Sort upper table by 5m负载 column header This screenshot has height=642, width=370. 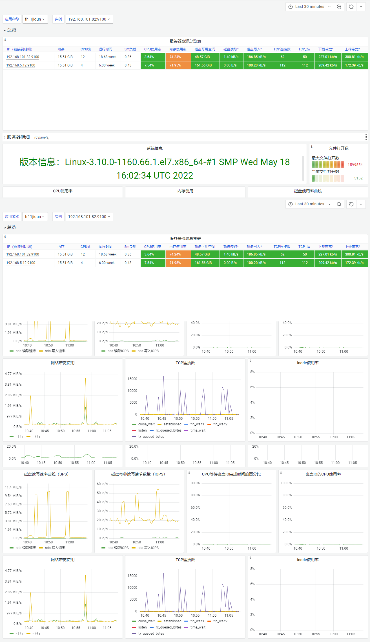[x=130, y=49]
